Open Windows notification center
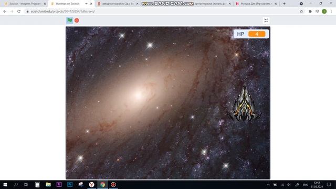Image resolution: width=336 pixels, height=189 pixels. click(x=329, y=184)
